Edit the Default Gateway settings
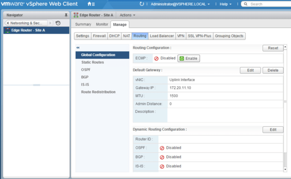 [250, 70]
